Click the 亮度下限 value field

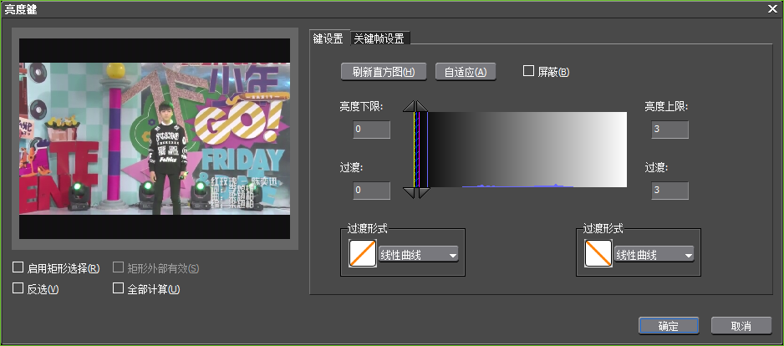(371, 130)
